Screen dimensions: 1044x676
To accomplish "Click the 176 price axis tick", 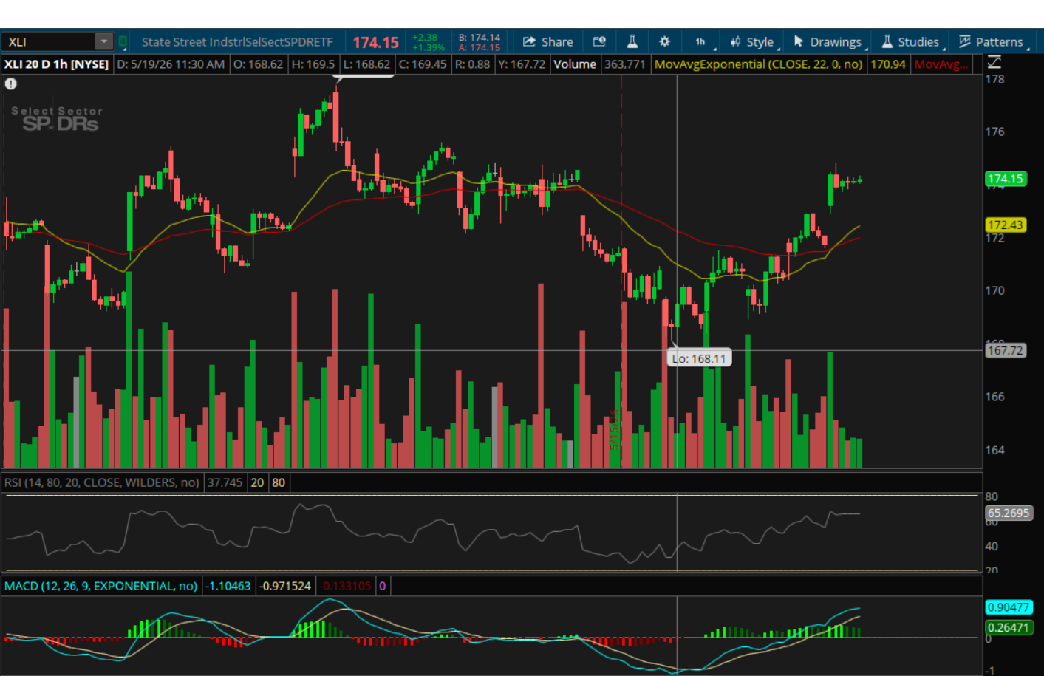I will pyautogui.click(x=994, y=132).
